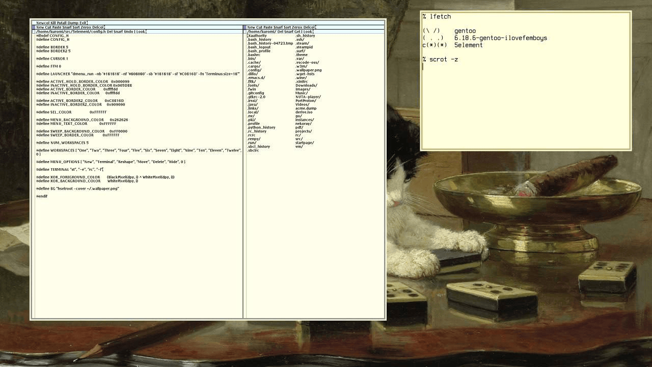Image resolution: width=652 pixels, height=367 pixels.
Task: Click the /home/kuromi/ window's layout box
Action: click(x=245, y=32)
